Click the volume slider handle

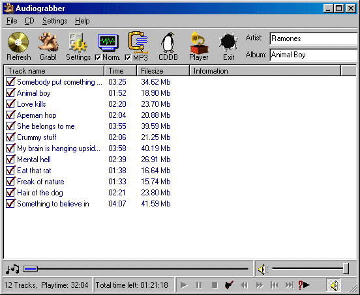(346, 269)
